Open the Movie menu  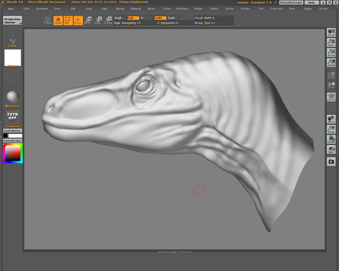tap(151, 8)
